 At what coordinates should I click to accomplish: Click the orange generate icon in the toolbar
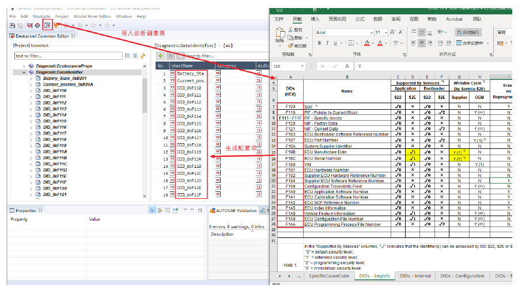point(56,25)
